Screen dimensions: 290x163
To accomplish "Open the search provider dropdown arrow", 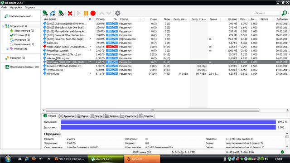I will click(289, 13).
